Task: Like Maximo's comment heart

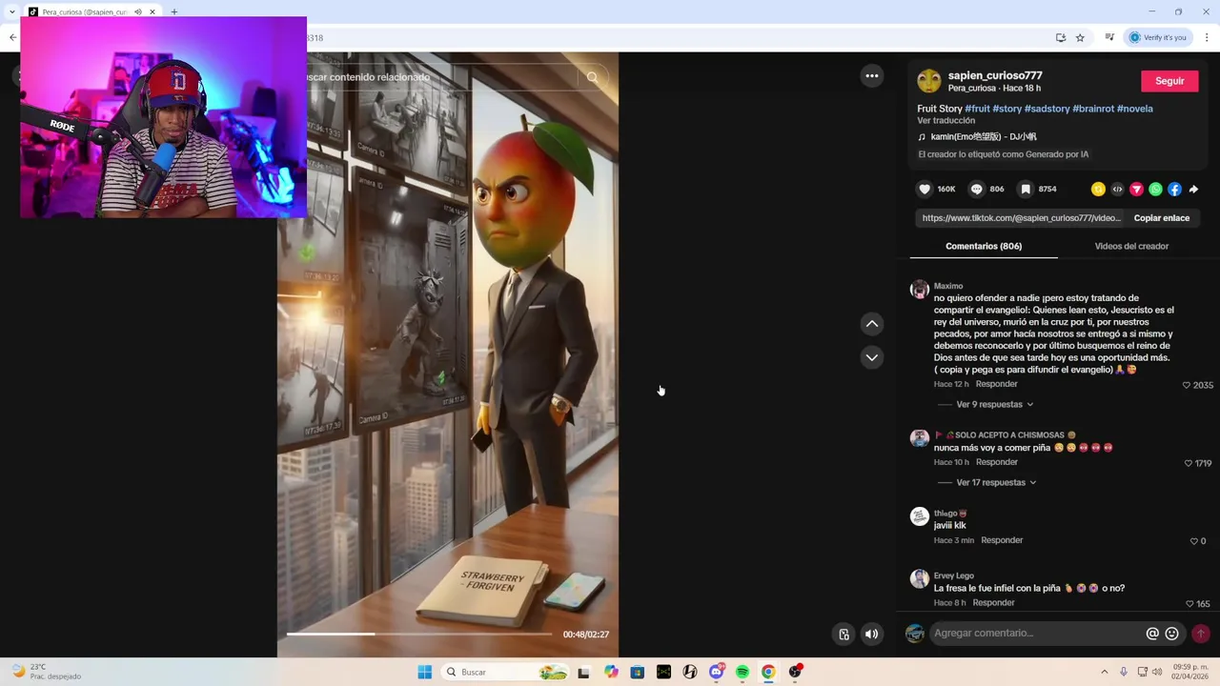Action: 1187,385
